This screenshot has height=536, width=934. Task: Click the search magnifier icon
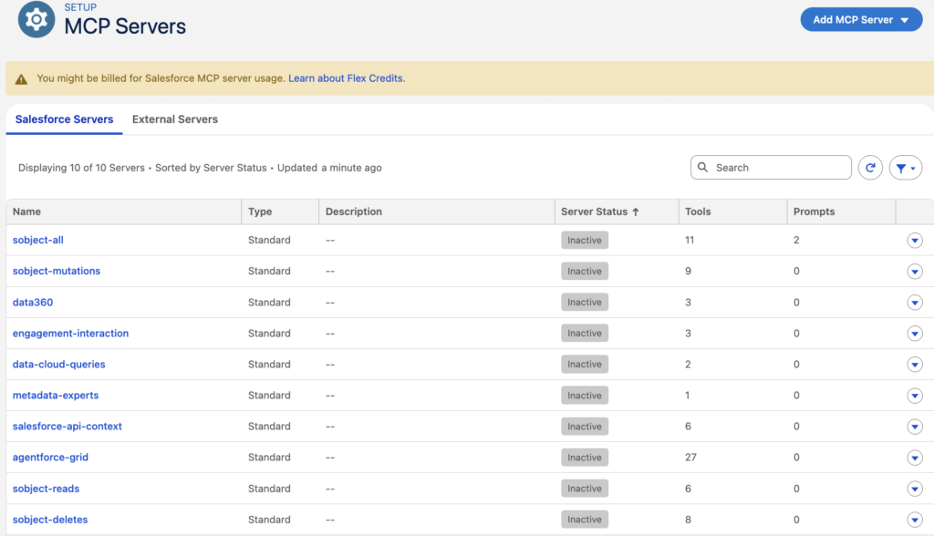pyautogui.click(x=703, y=168)
